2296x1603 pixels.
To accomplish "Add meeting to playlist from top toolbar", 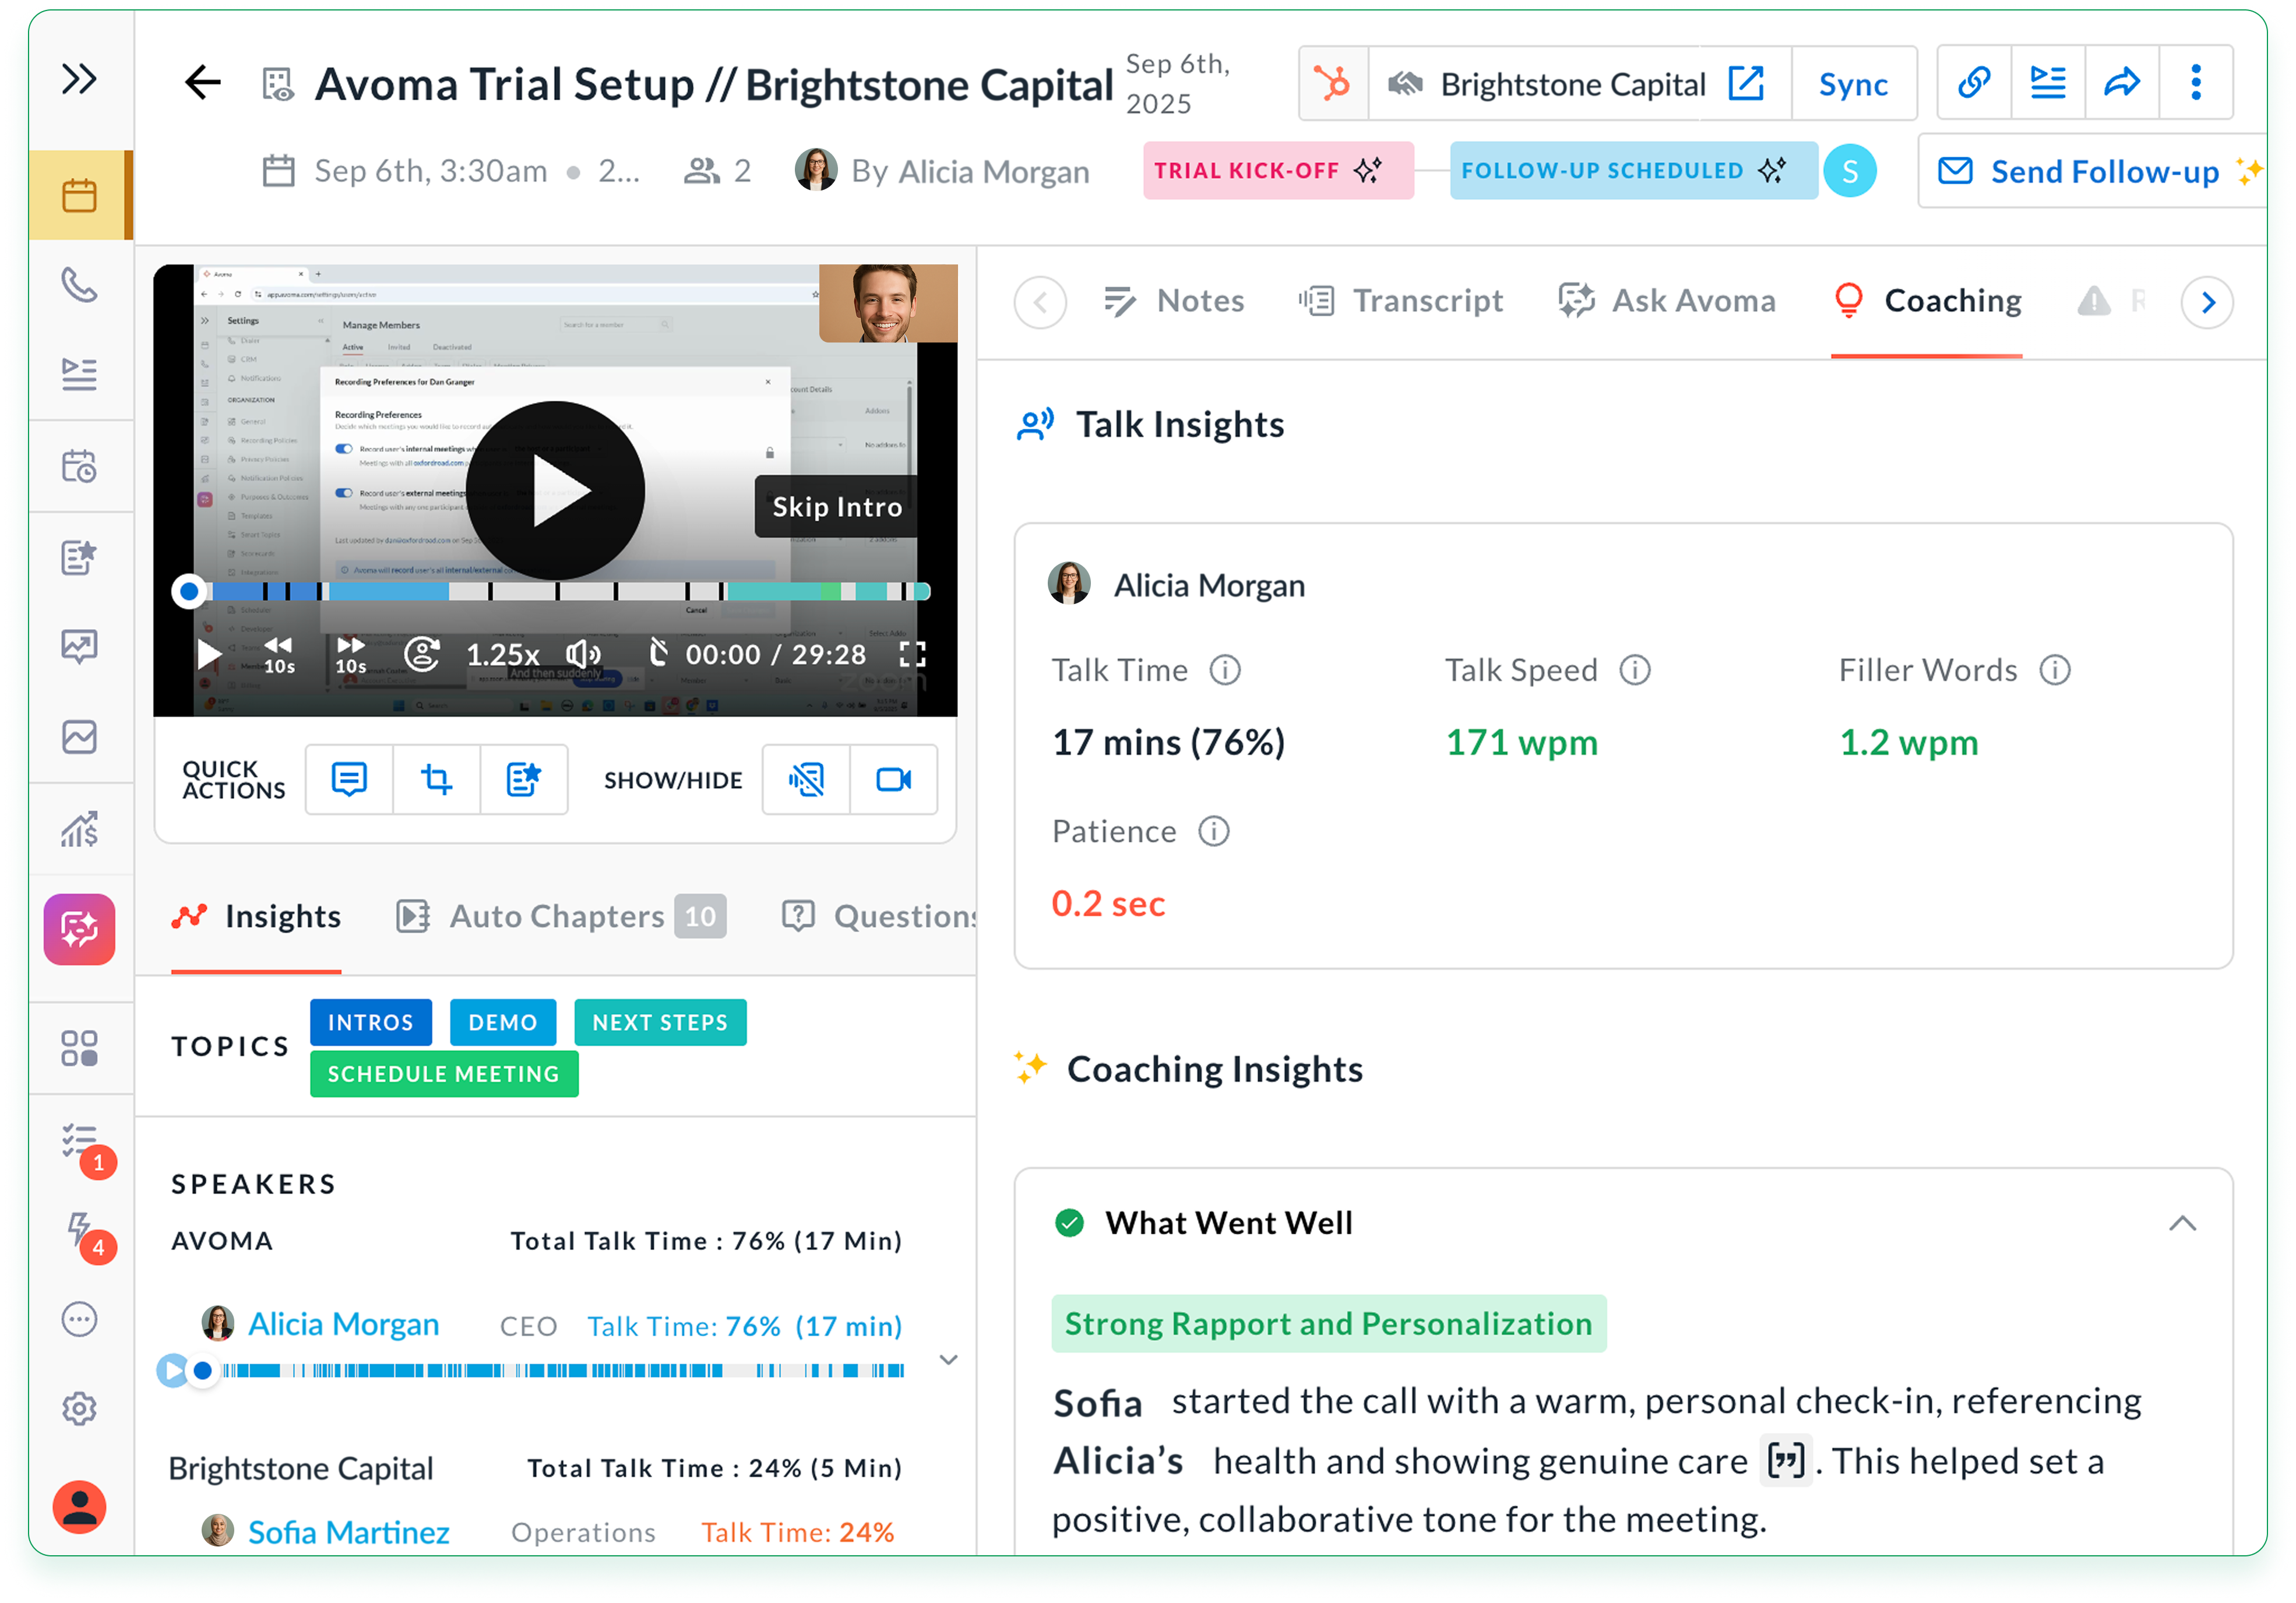I will pyautogui.click(x=2048, y=83).
